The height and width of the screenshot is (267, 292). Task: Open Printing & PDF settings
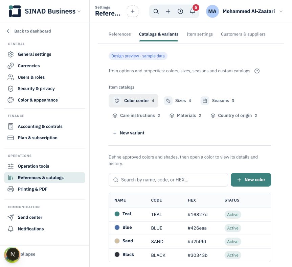pyautogui.click(x=45, y=189)
